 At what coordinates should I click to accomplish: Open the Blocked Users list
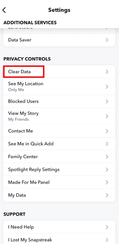59,101
